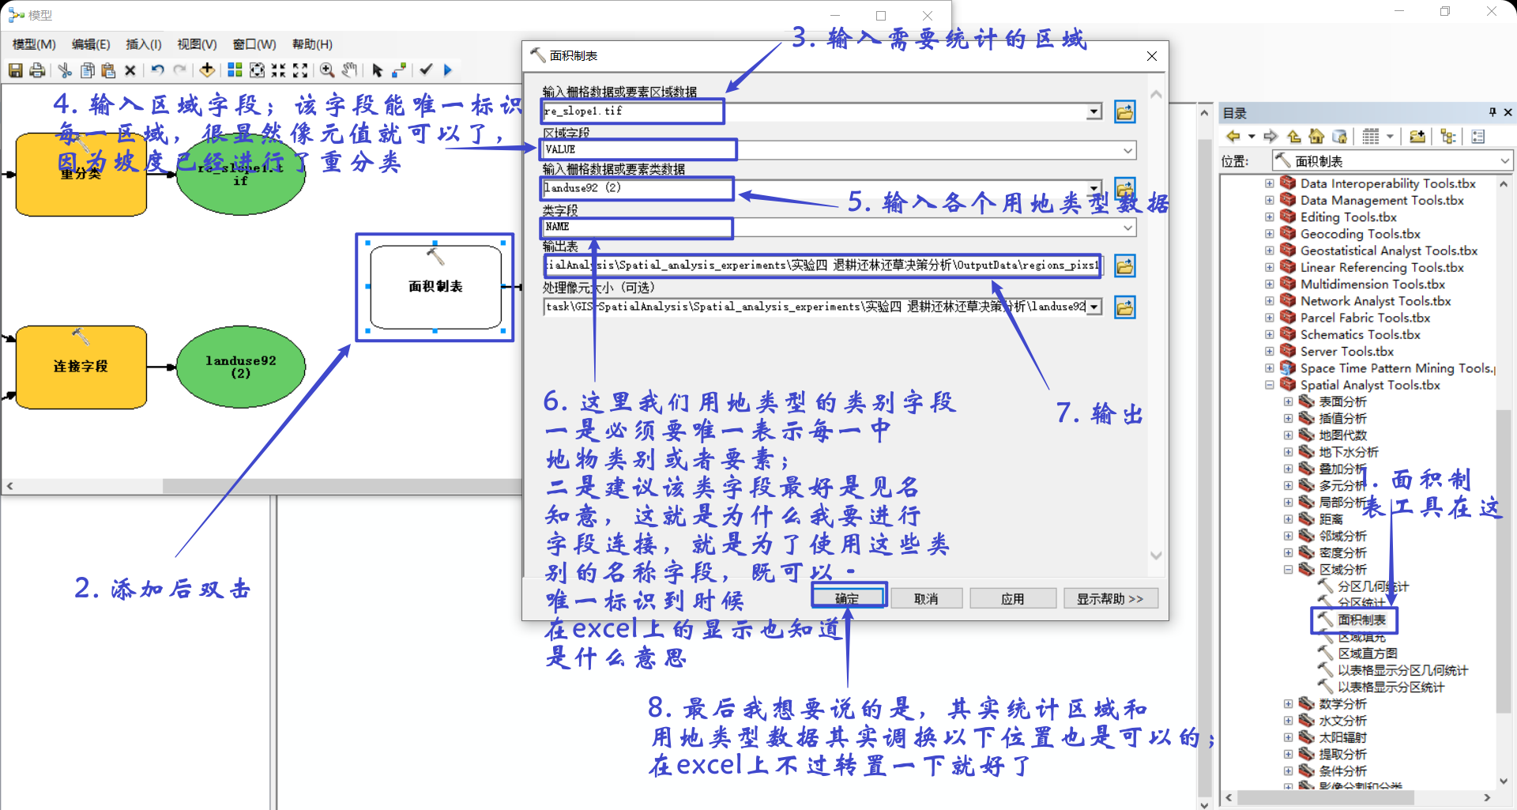Browse for the input zone raster folder icon
This screenshot has height=810, width=1517.
click(1125, 111)
